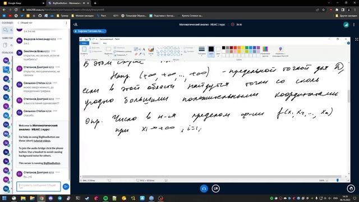Pick the yellow color in Paint palette
The height and width of the screenshot is (202, 359).
coord(243,48)
